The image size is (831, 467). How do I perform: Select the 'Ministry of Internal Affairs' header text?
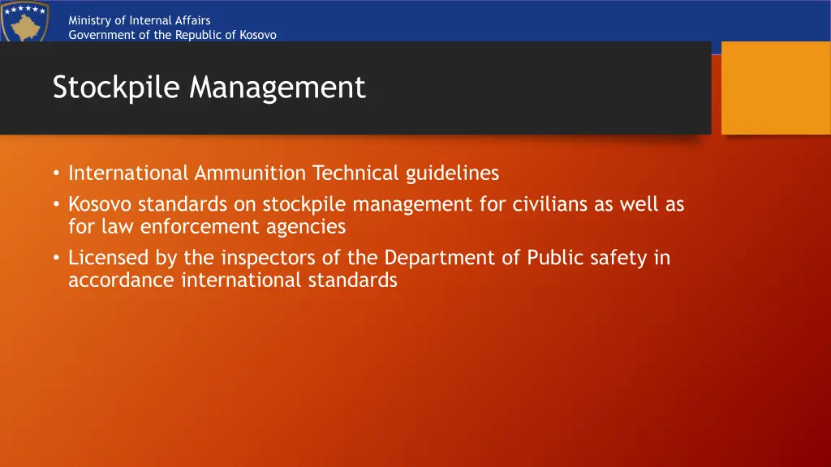point(140,20)
